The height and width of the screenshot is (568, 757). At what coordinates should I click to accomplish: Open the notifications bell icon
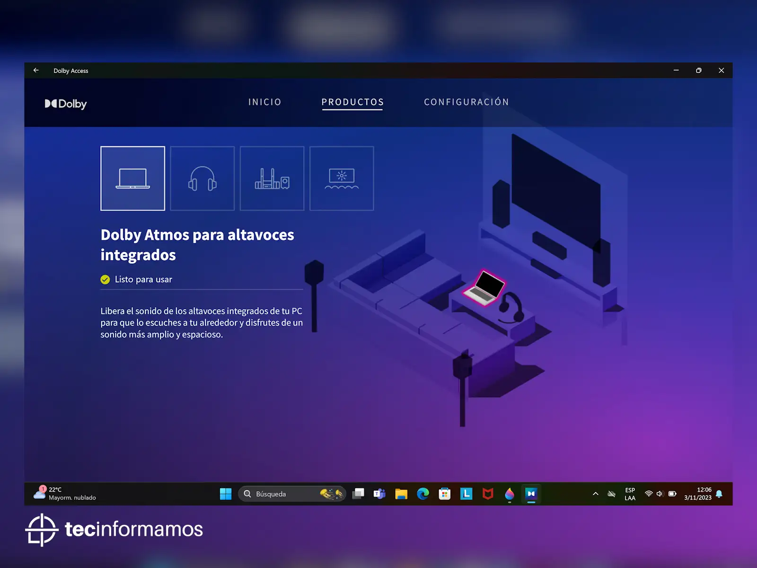tap(719, 494)
